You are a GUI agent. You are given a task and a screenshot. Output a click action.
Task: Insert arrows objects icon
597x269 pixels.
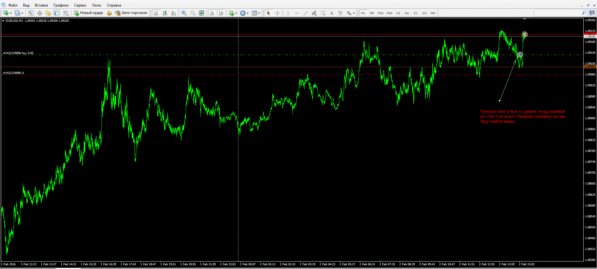coord(349,13)
